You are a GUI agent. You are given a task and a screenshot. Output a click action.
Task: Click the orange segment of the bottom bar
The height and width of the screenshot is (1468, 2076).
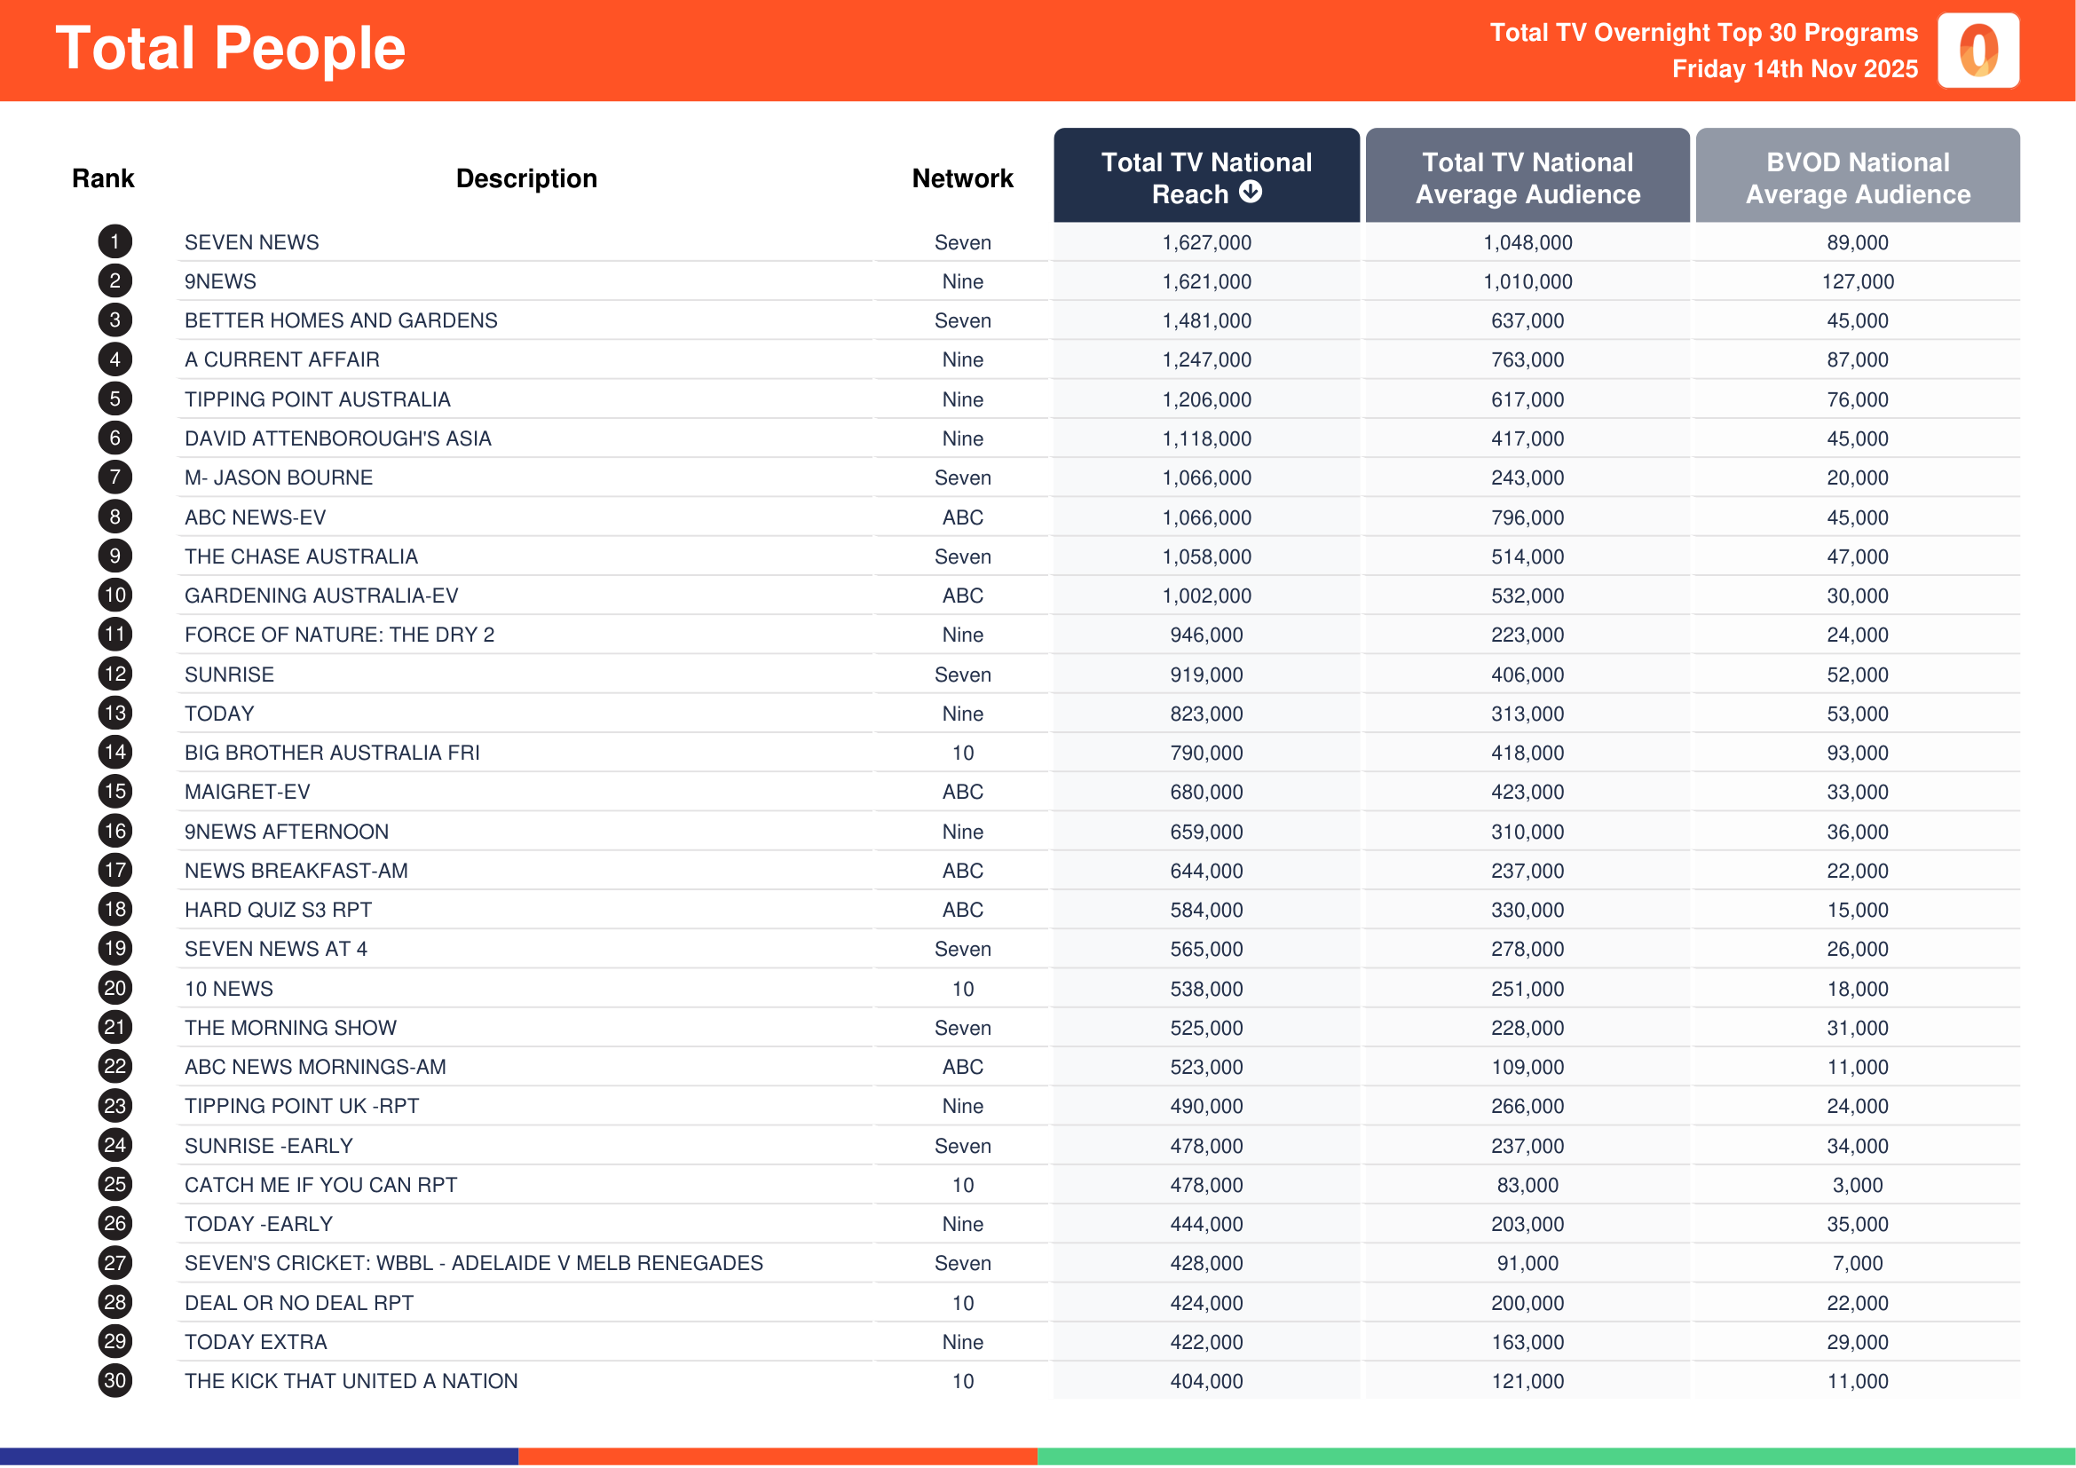(778, 1456)
